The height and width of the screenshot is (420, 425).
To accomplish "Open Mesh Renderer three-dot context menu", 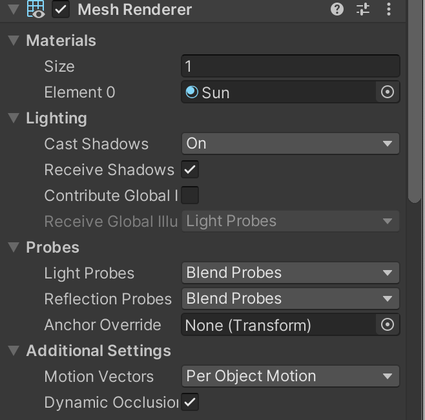I will pyautogui.click(x=388, y=9).
